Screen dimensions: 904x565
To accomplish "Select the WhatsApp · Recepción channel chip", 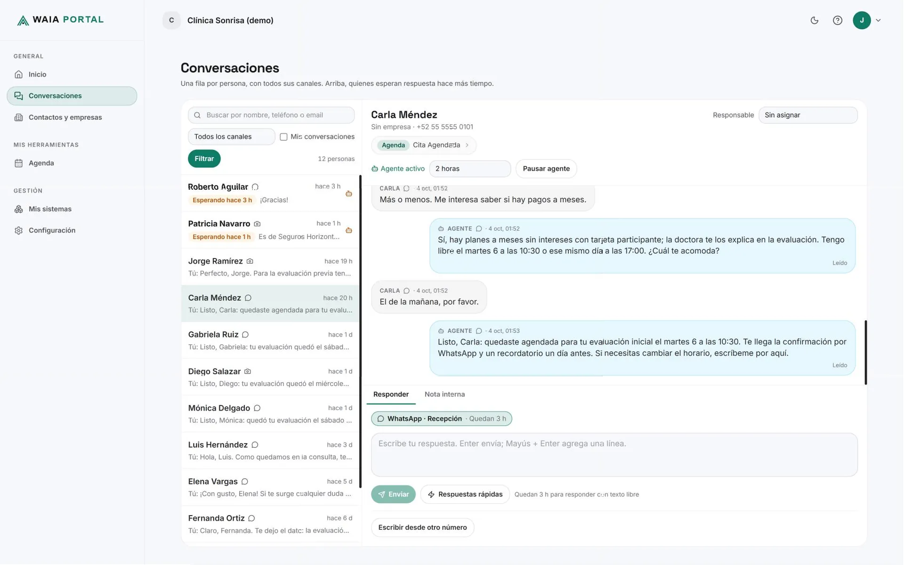I will [441, 419].
